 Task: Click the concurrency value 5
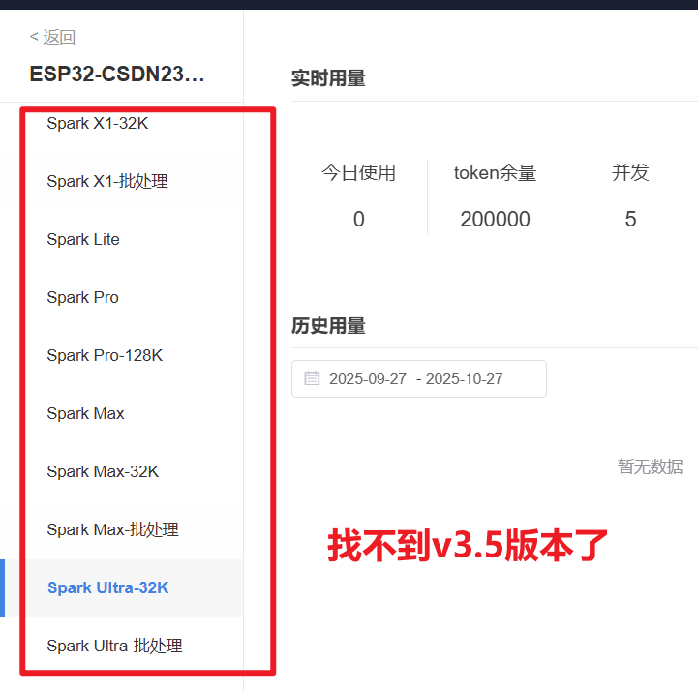pyautogui.click(x=630, y=219)
